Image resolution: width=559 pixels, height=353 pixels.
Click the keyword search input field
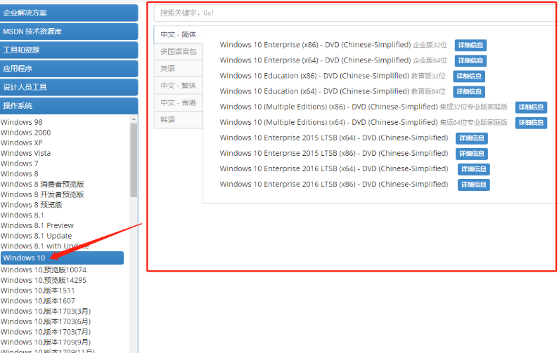tap(352, 13)
